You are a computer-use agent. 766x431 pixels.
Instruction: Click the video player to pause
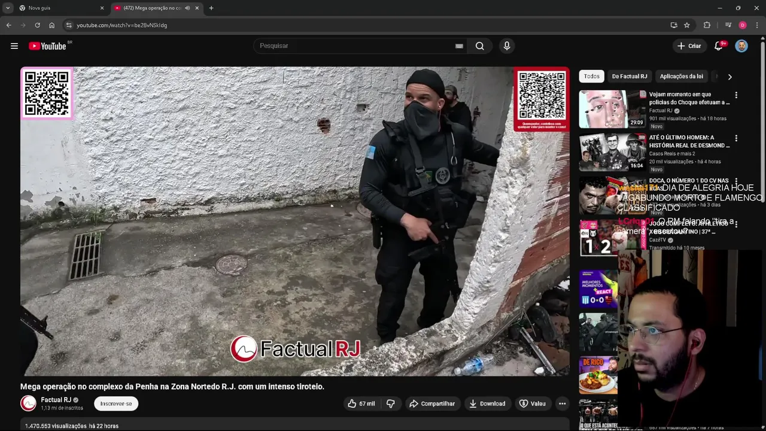(294, 221)
